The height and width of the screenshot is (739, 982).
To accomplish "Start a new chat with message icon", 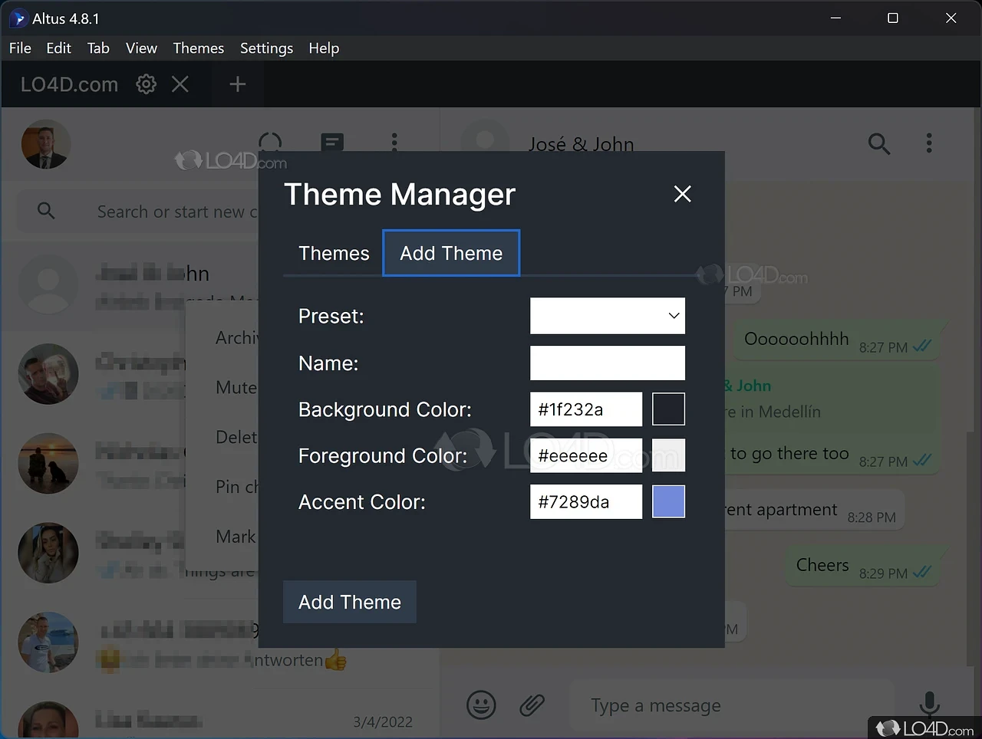I will pos(332,143).
